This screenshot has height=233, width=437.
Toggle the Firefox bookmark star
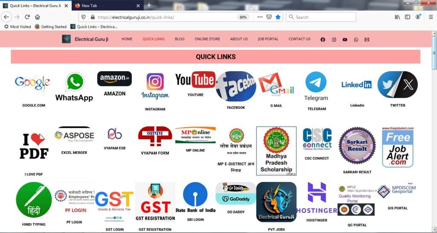coord(278,17)
